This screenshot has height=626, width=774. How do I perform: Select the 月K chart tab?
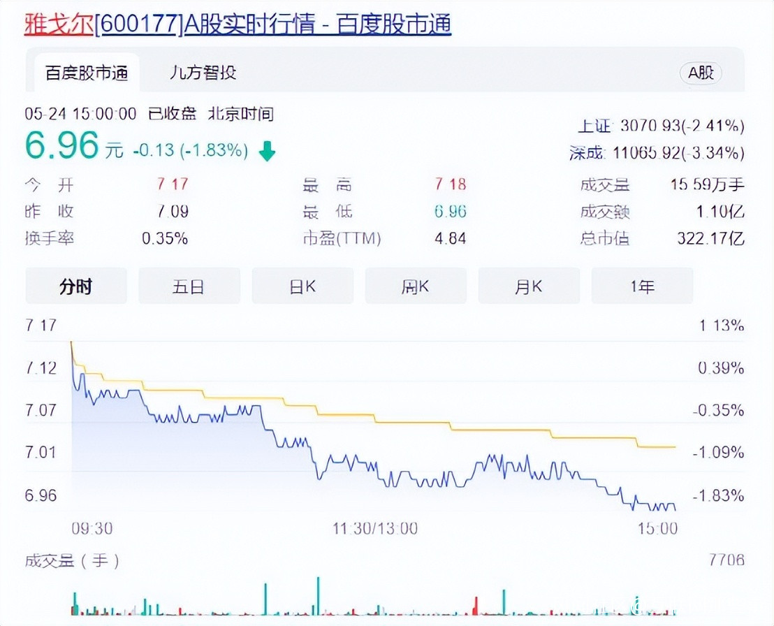coord(530,286)
